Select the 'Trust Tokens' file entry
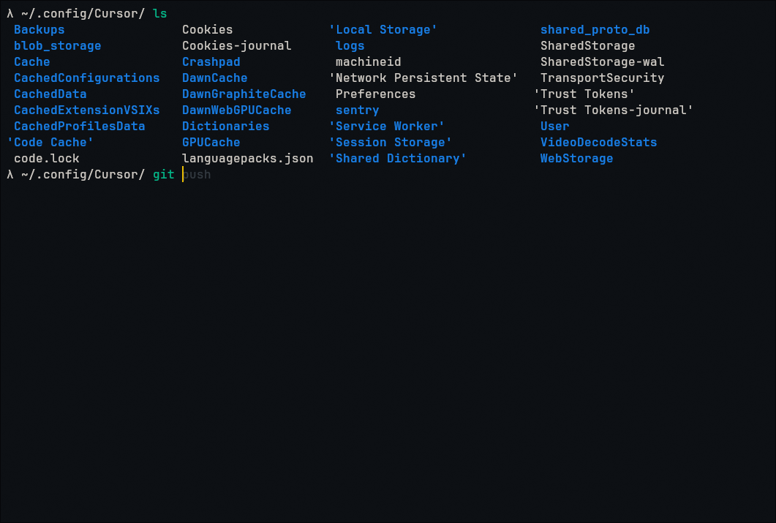The width and height of the screenshot is (776, 523). point(584,94)
